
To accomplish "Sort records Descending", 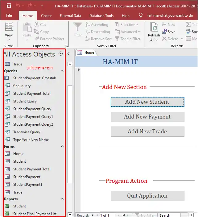I will tap(98, 32).
